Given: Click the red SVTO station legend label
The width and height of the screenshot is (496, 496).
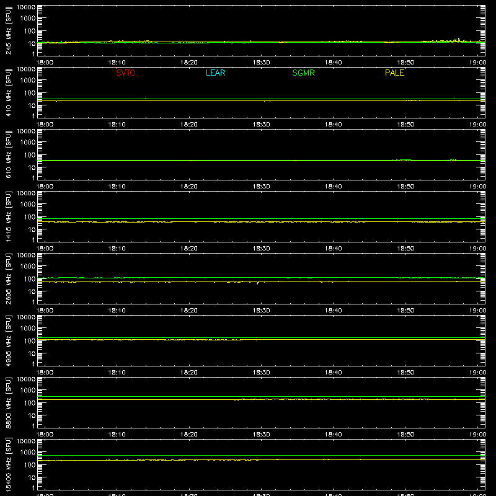Looking at the screenshot, I should coord(126,73).
